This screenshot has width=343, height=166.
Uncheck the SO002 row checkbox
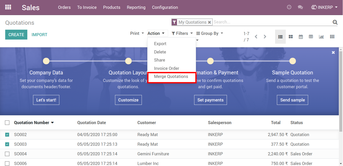(7, 135)
